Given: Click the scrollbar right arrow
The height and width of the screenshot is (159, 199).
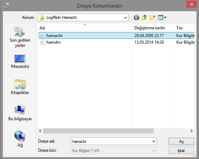Looking at the screenshot, I should (x=192, y=131).
